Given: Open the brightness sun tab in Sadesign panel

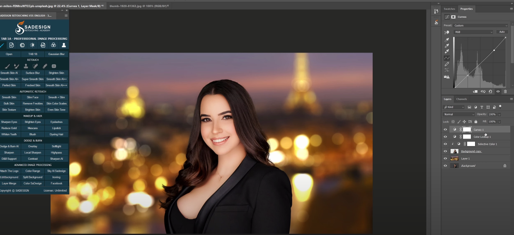Looking at the screenshot, I should tap(32, 45).
